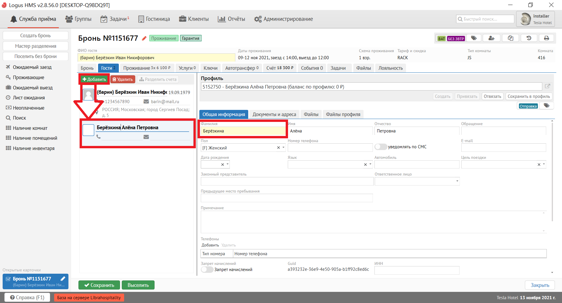Open the Цель поездки dropdown

(544, 164)
